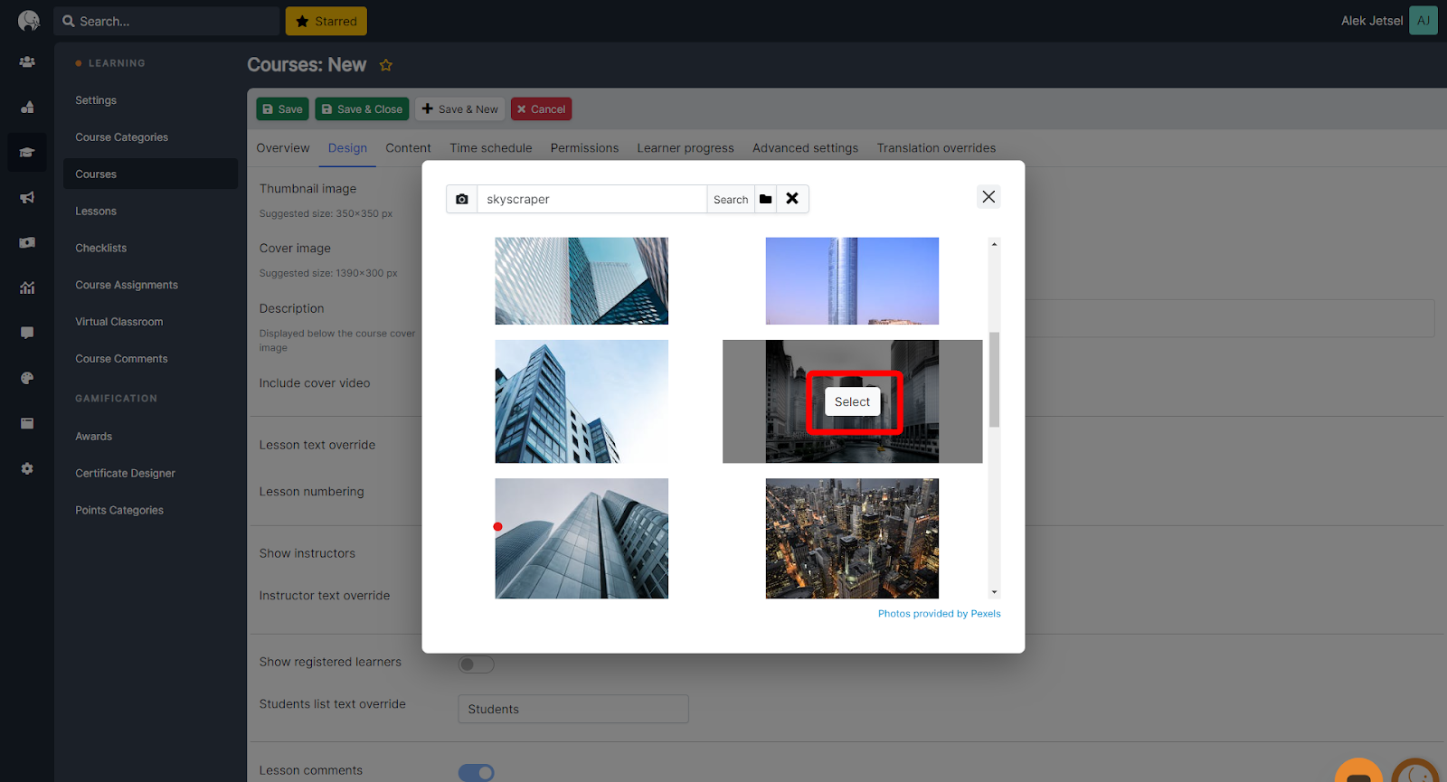Click Select on the dark city photo

(852, 401)
